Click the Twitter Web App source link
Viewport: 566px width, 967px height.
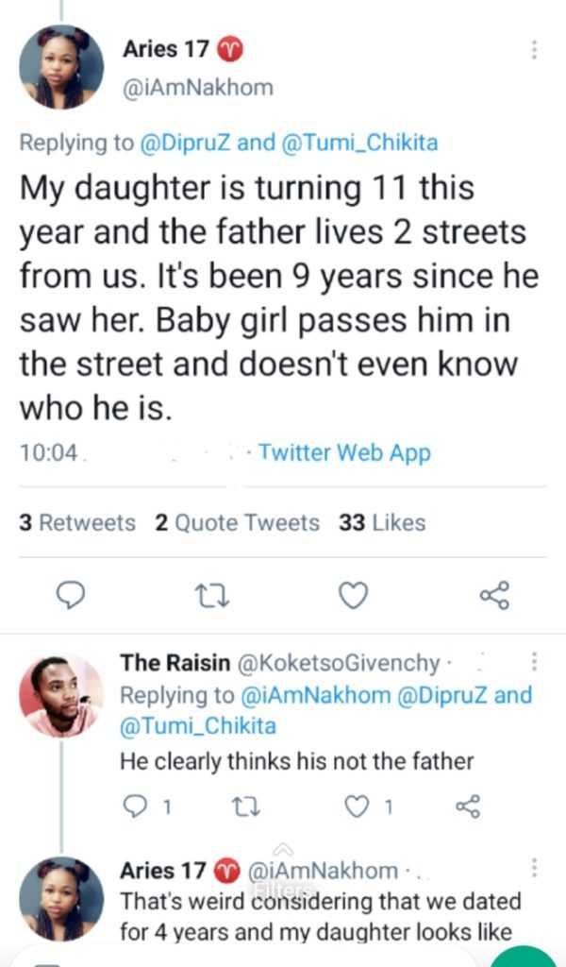[x=344, y=452]
